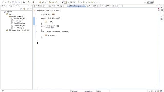Screen dimensions: 164x92
Task: Open dropdown beside Search icon
Action: click(x=58, y=2)
